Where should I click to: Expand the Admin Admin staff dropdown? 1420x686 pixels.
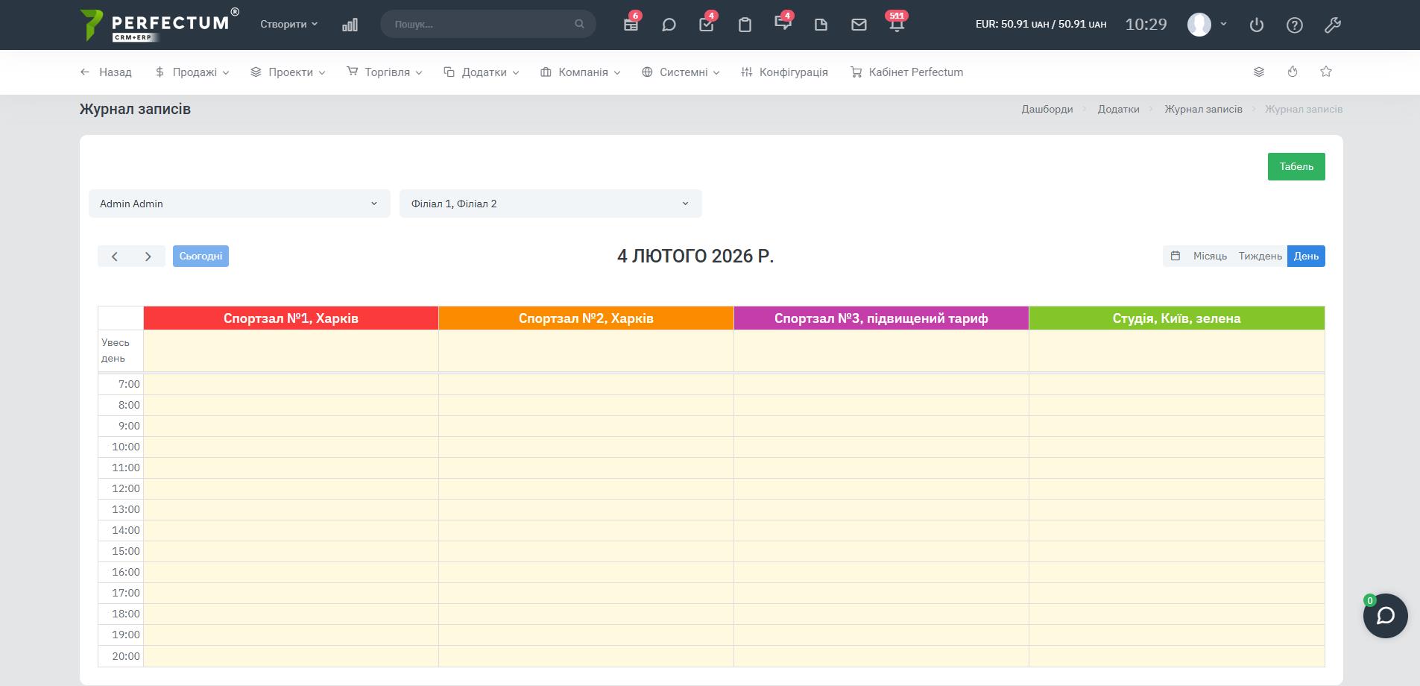pyautogui.click(x=239, y=204)
